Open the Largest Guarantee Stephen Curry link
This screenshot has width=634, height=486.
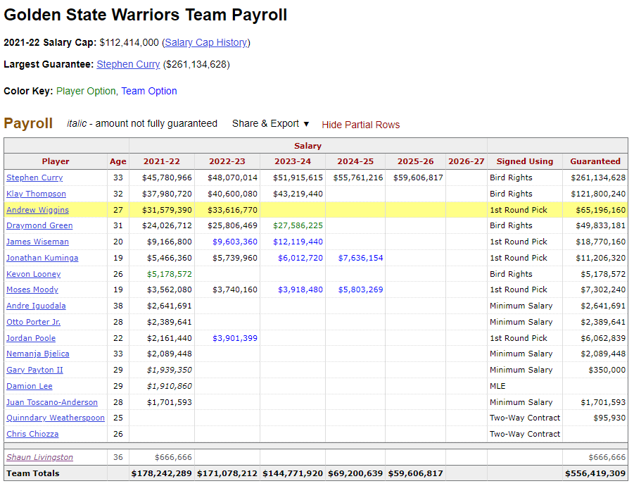(x=128, y=64)
